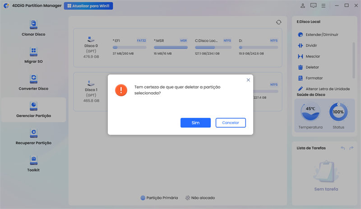Open the Toolkit section

coord(33,160)
